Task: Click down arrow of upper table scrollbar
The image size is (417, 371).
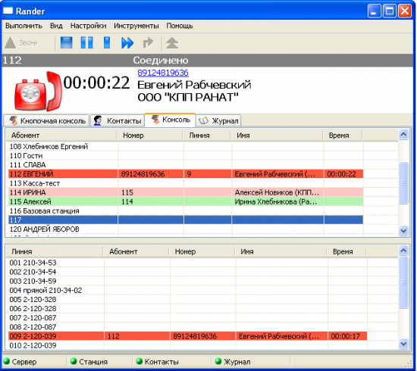Action: coord(403,230)
